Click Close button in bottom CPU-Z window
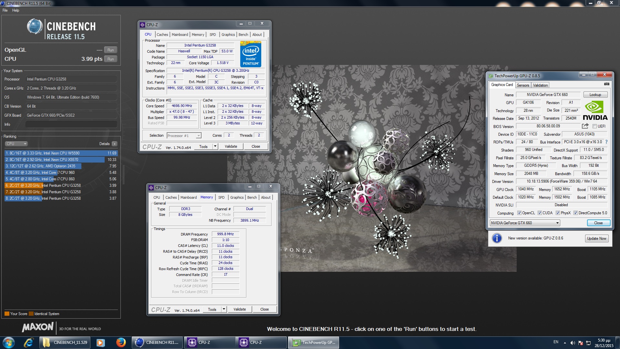Screen dimensions: 620x349 coord(264,309)
